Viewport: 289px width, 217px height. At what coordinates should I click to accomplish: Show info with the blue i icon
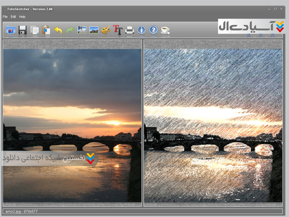[x=141, y=30]
